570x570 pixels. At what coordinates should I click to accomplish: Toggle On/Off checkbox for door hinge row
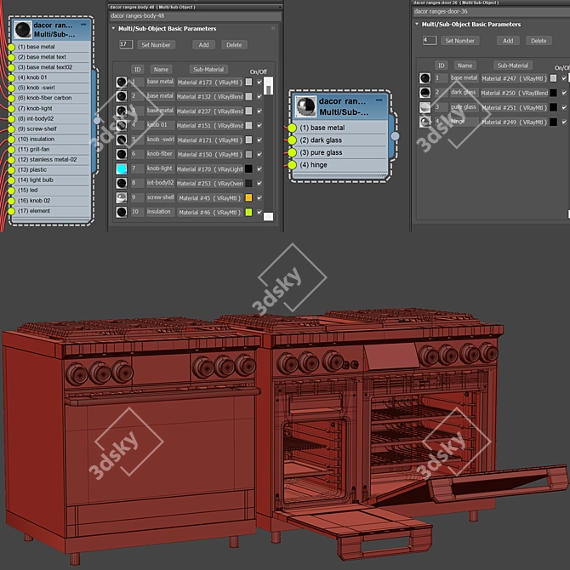click(564, 122)
